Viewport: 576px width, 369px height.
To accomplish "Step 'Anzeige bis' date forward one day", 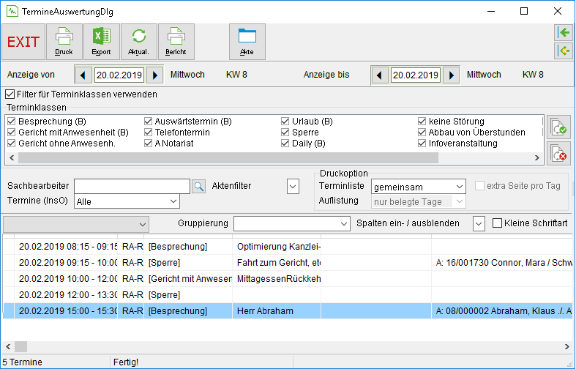I will tap(452, 75).
